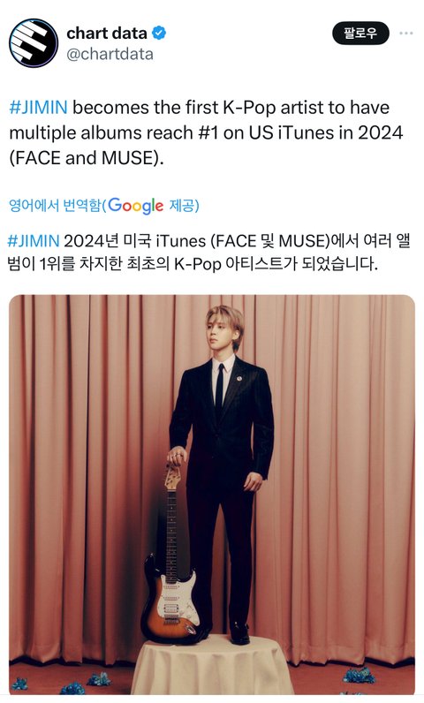
Task: Open the chart data display name
Action: tap(107, 33)
